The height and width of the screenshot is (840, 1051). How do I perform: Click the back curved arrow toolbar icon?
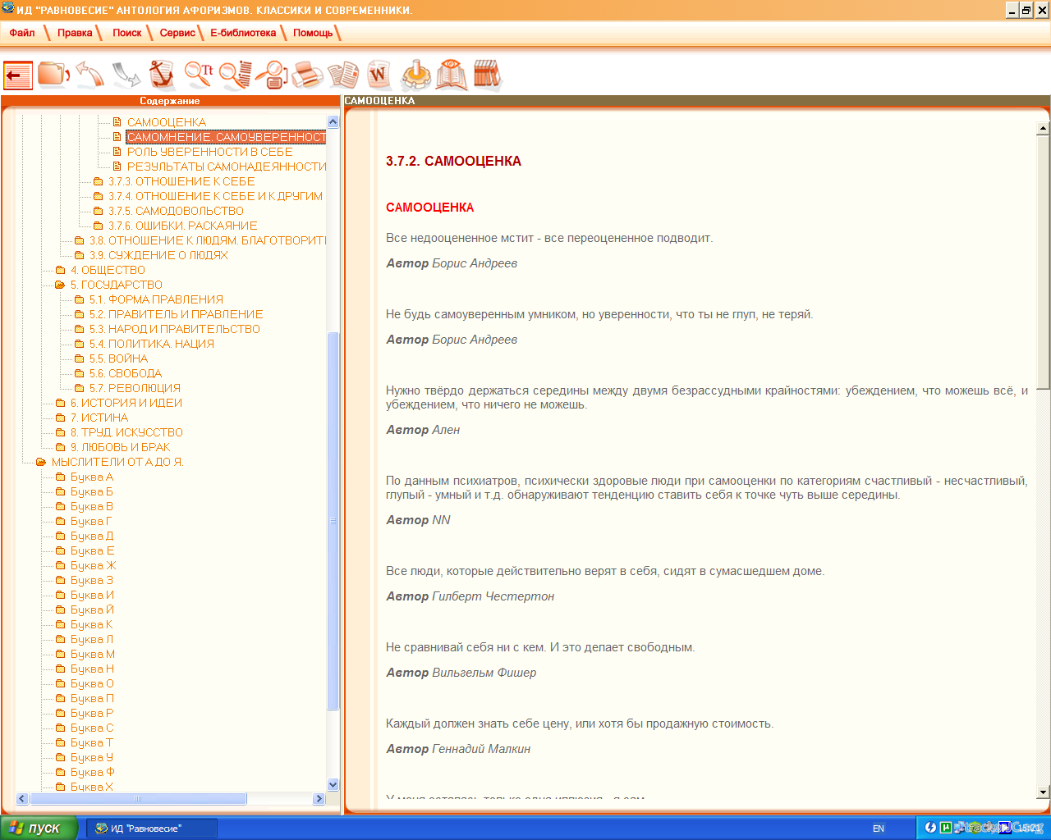tap(89, 75)
